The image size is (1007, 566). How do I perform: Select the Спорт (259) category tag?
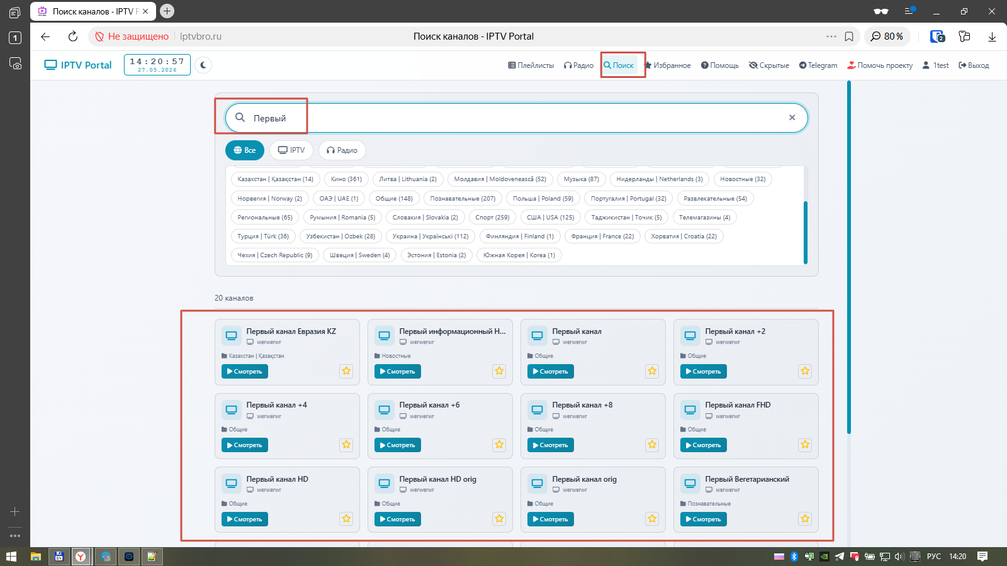[x=492, y=218]
